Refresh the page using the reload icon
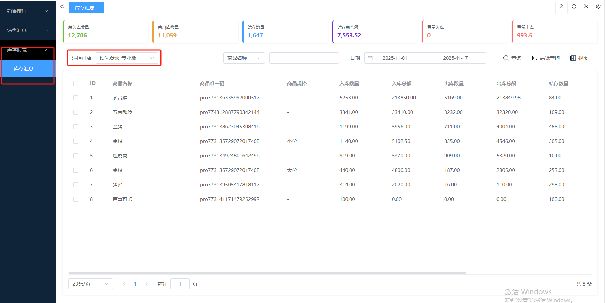605x303 pixels. pyautogui.click(x=574, y=7)
